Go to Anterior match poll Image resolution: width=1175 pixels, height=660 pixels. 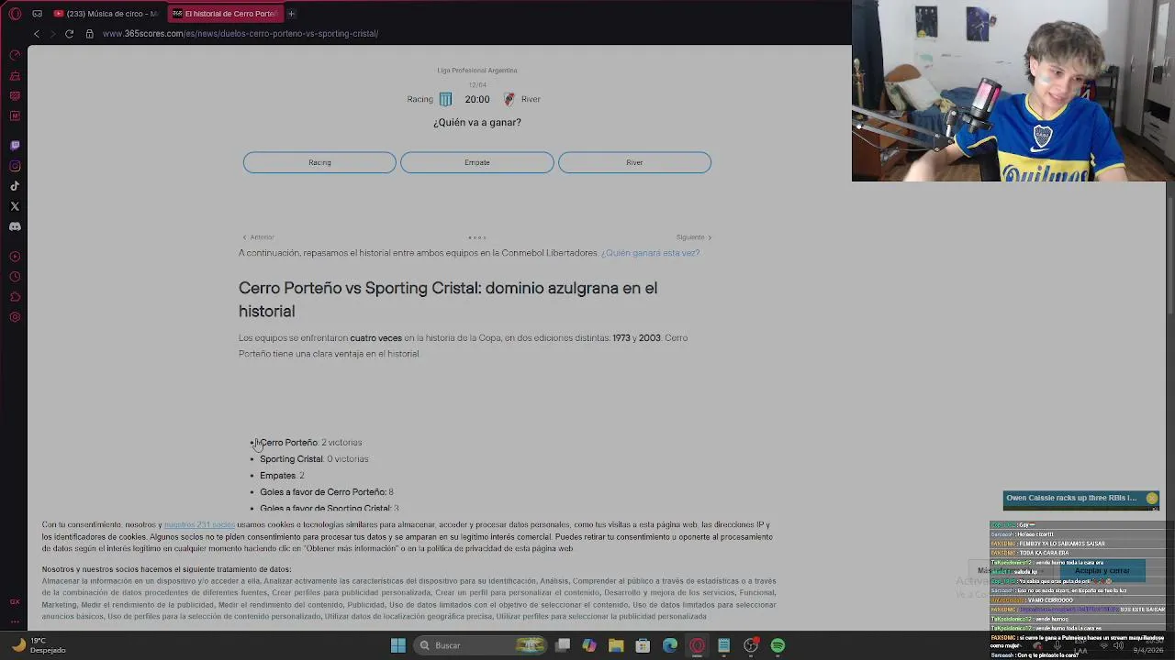tap(258, 237)
